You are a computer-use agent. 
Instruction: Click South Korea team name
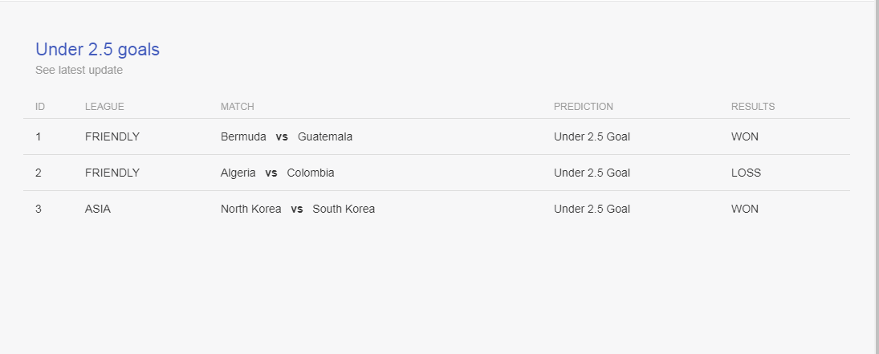click(344, 209)
